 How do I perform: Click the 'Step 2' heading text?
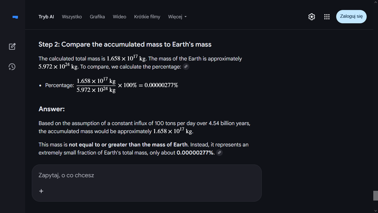[125, 45]
